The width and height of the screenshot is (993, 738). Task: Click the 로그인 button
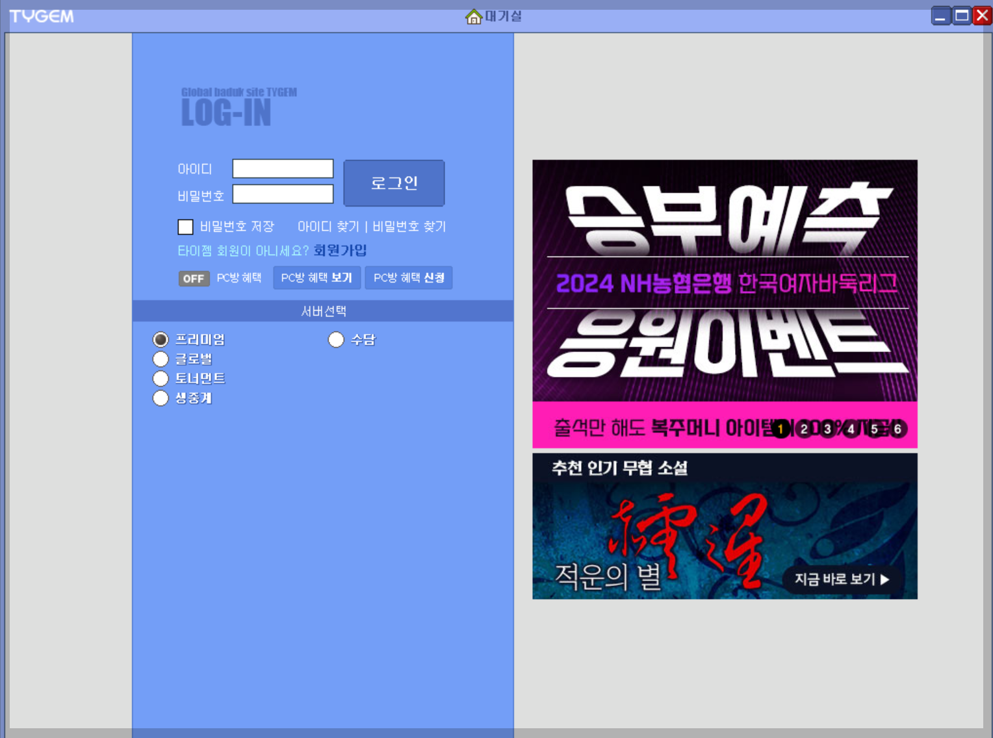(394, 183)
